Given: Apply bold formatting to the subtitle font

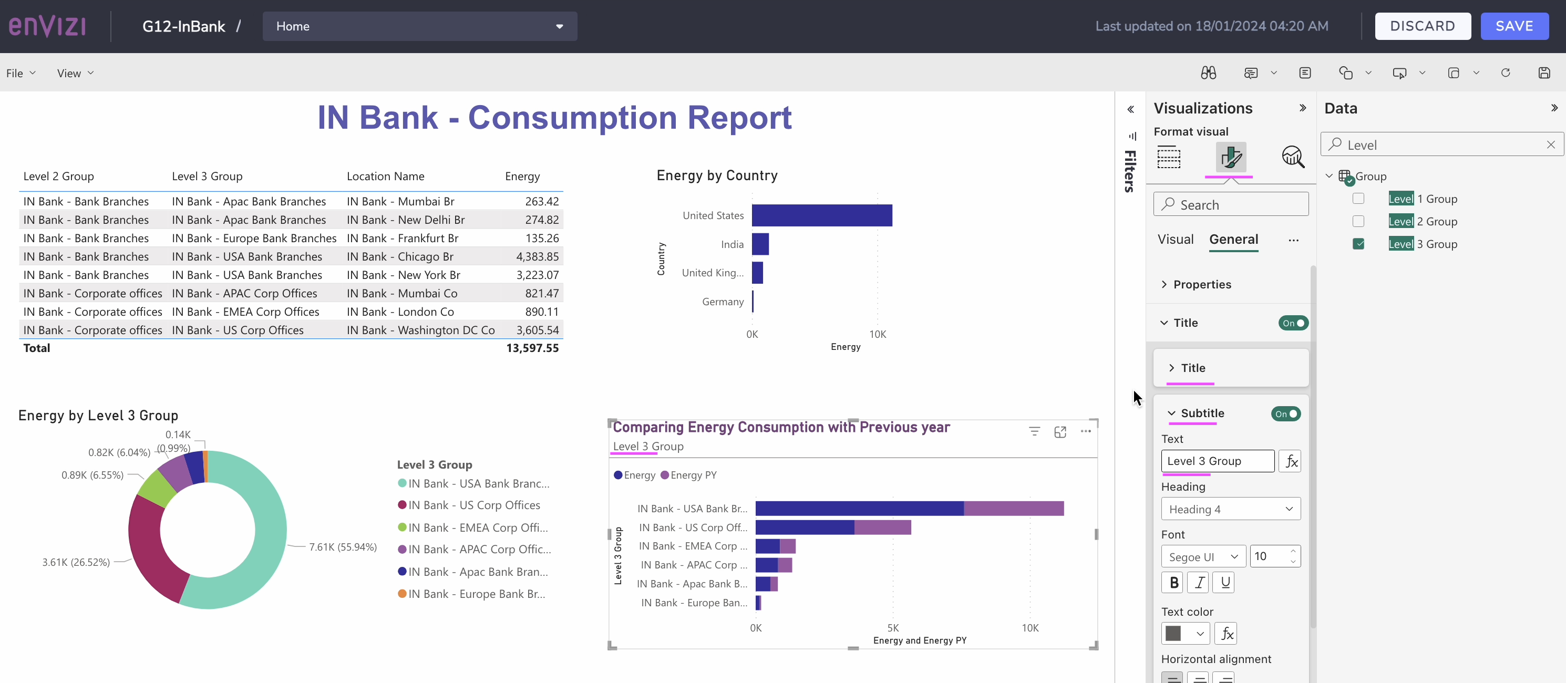Looking at the screenshot, I should 1173,582.
